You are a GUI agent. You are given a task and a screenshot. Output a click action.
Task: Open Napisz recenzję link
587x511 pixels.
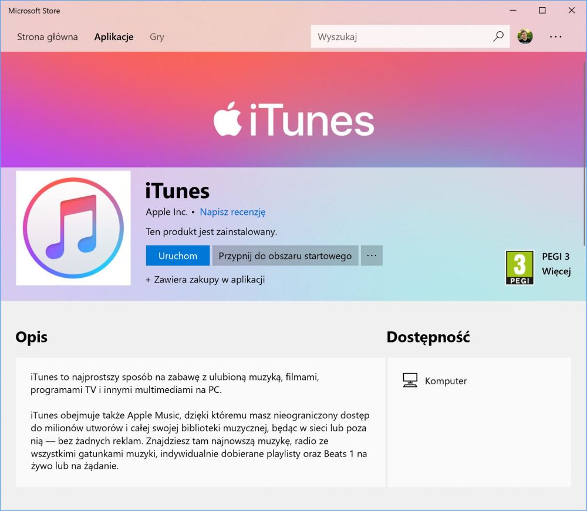pos(232,212)
